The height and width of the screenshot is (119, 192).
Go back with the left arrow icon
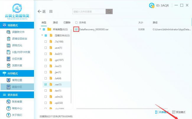click(39, 11)
